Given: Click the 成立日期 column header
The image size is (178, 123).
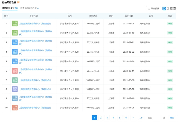Looking at the screenshot, I should point(129,16).
